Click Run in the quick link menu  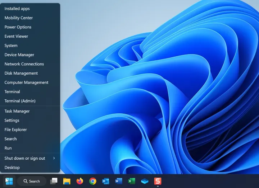(x=8, y=148)
